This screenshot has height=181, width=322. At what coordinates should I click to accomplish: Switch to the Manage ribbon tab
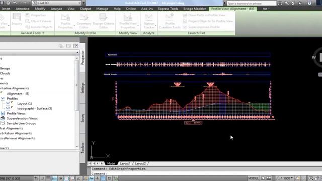click(102, 9)
